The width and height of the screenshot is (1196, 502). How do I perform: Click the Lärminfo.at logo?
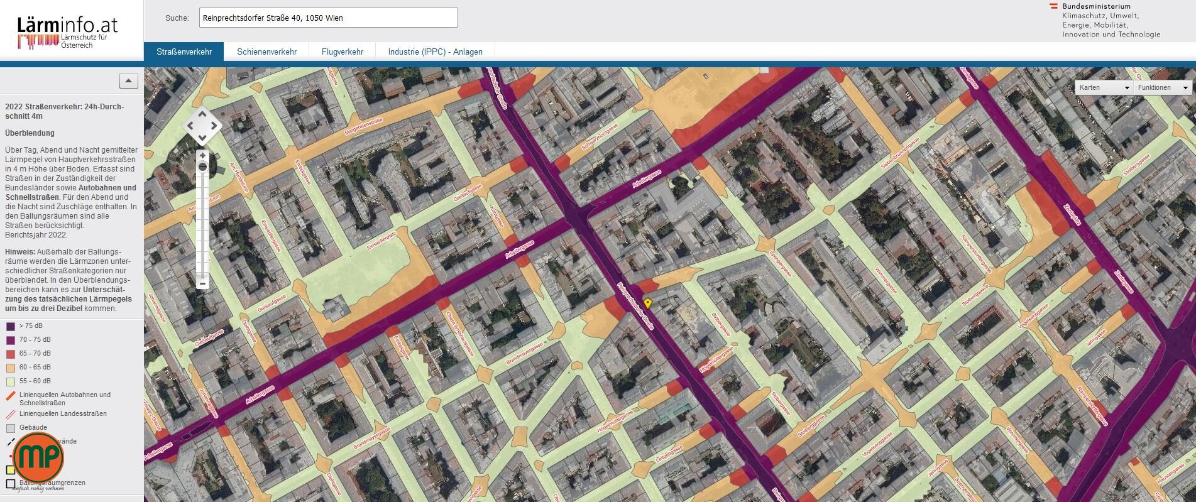[x=67, y=32]
